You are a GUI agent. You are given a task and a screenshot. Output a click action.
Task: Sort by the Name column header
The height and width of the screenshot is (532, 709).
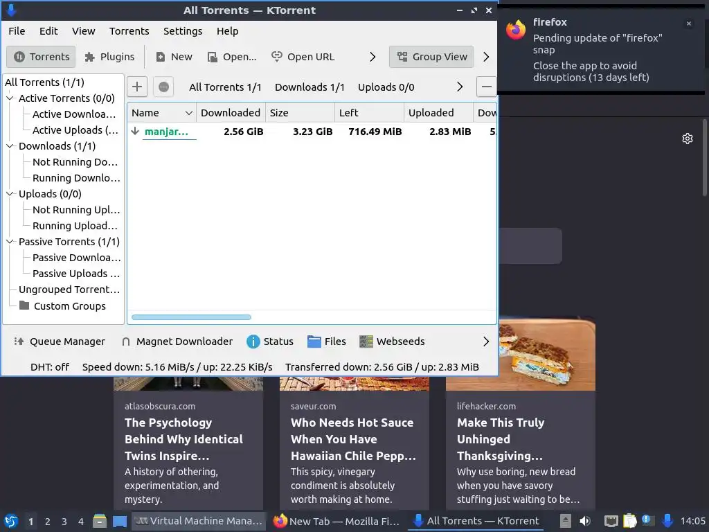[x=162, y=113]
